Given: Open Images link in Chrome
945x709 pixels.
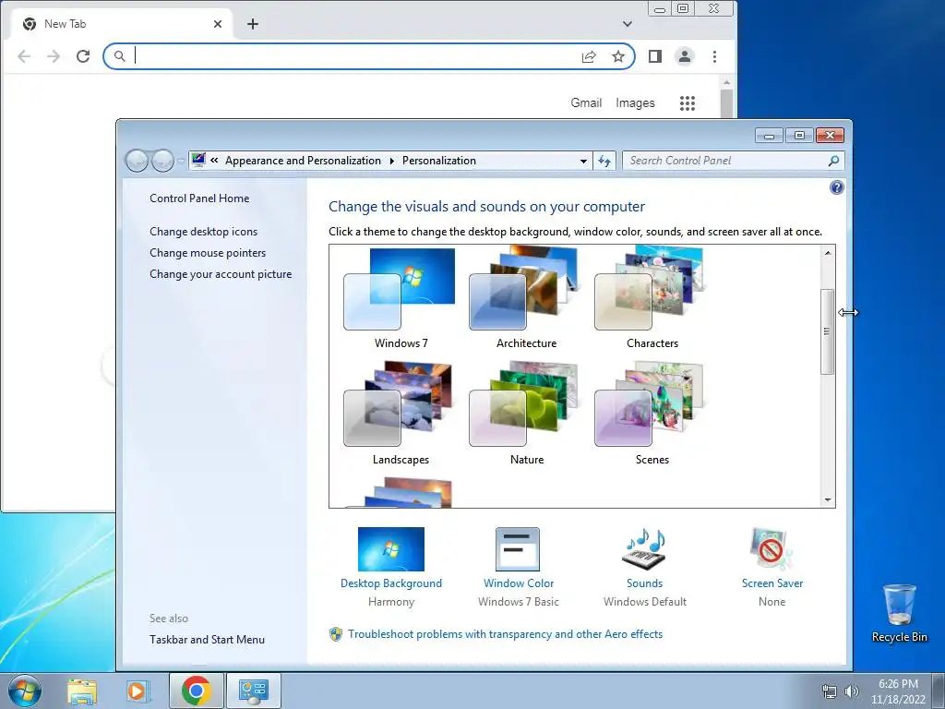Looking at the screenshot, I should (635, 103).
